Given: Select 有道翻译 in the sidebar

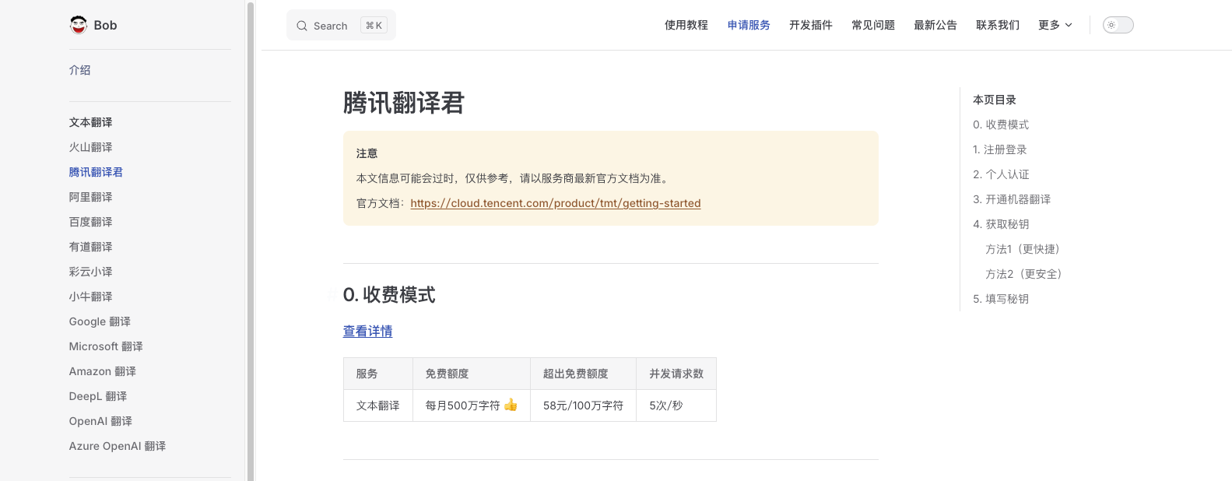Looking at the screenshot, I should click(x=90, y=247).
